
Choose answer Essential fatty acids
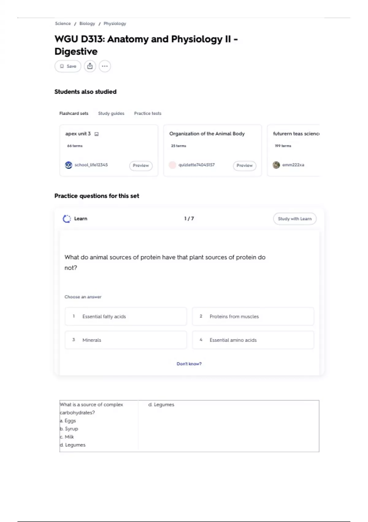coord(126,316)
